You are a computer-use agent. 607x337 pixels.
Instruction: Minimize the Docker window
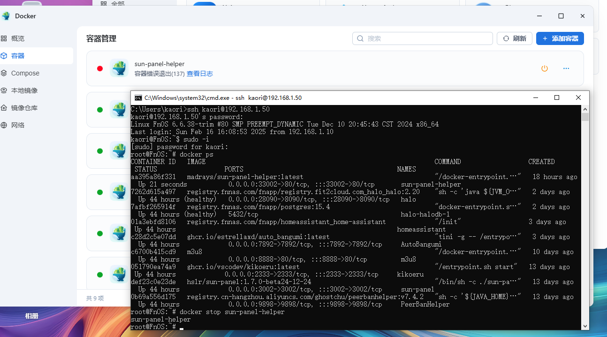pos(539,16)
